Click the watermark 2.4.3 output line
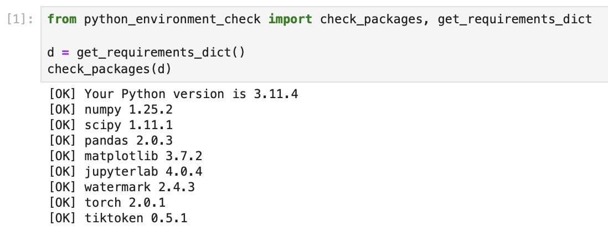Image resolution: width=608 pixels, height=235 pixels. (x=122, y=187)
